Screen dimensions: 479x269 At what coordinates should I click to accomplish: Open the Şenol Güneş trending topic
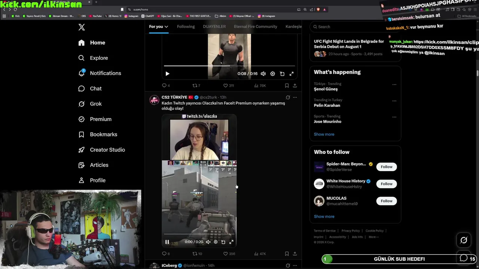[x=326, y=89]
